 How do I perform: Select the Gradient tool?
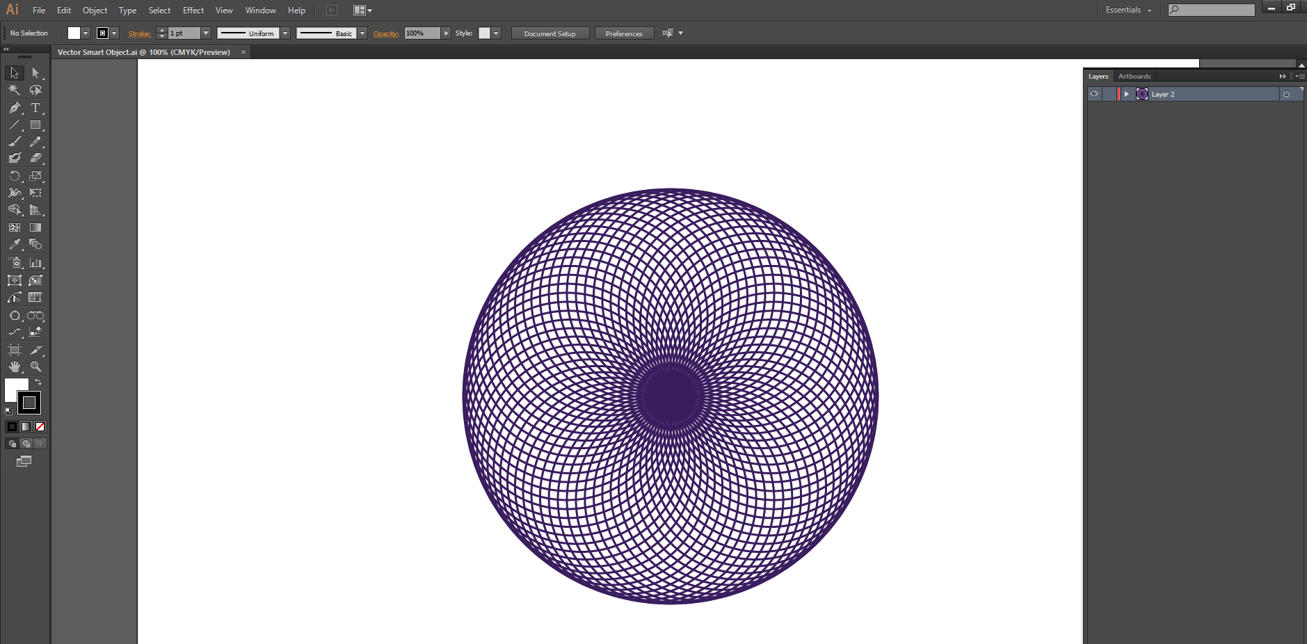click(35, 227)
